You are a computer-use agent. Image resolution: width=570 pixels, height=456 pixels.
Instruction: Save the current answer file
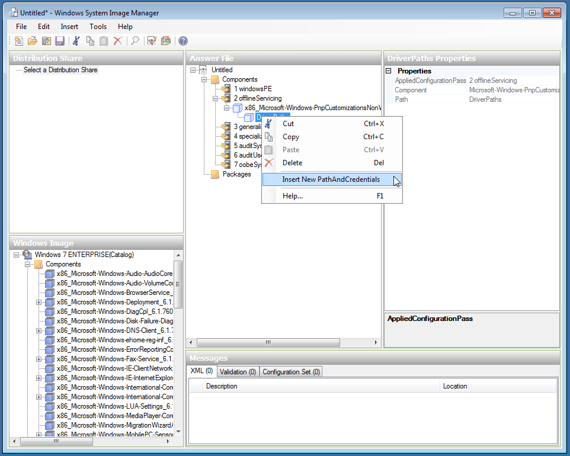pos(60,40)
